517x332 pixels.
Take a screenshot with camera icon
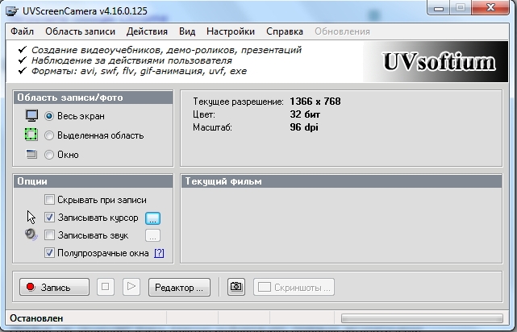pos(236,287)
